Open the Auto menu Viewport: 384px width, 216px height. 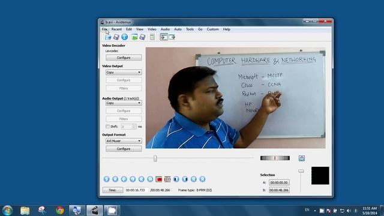coord(178,29)
